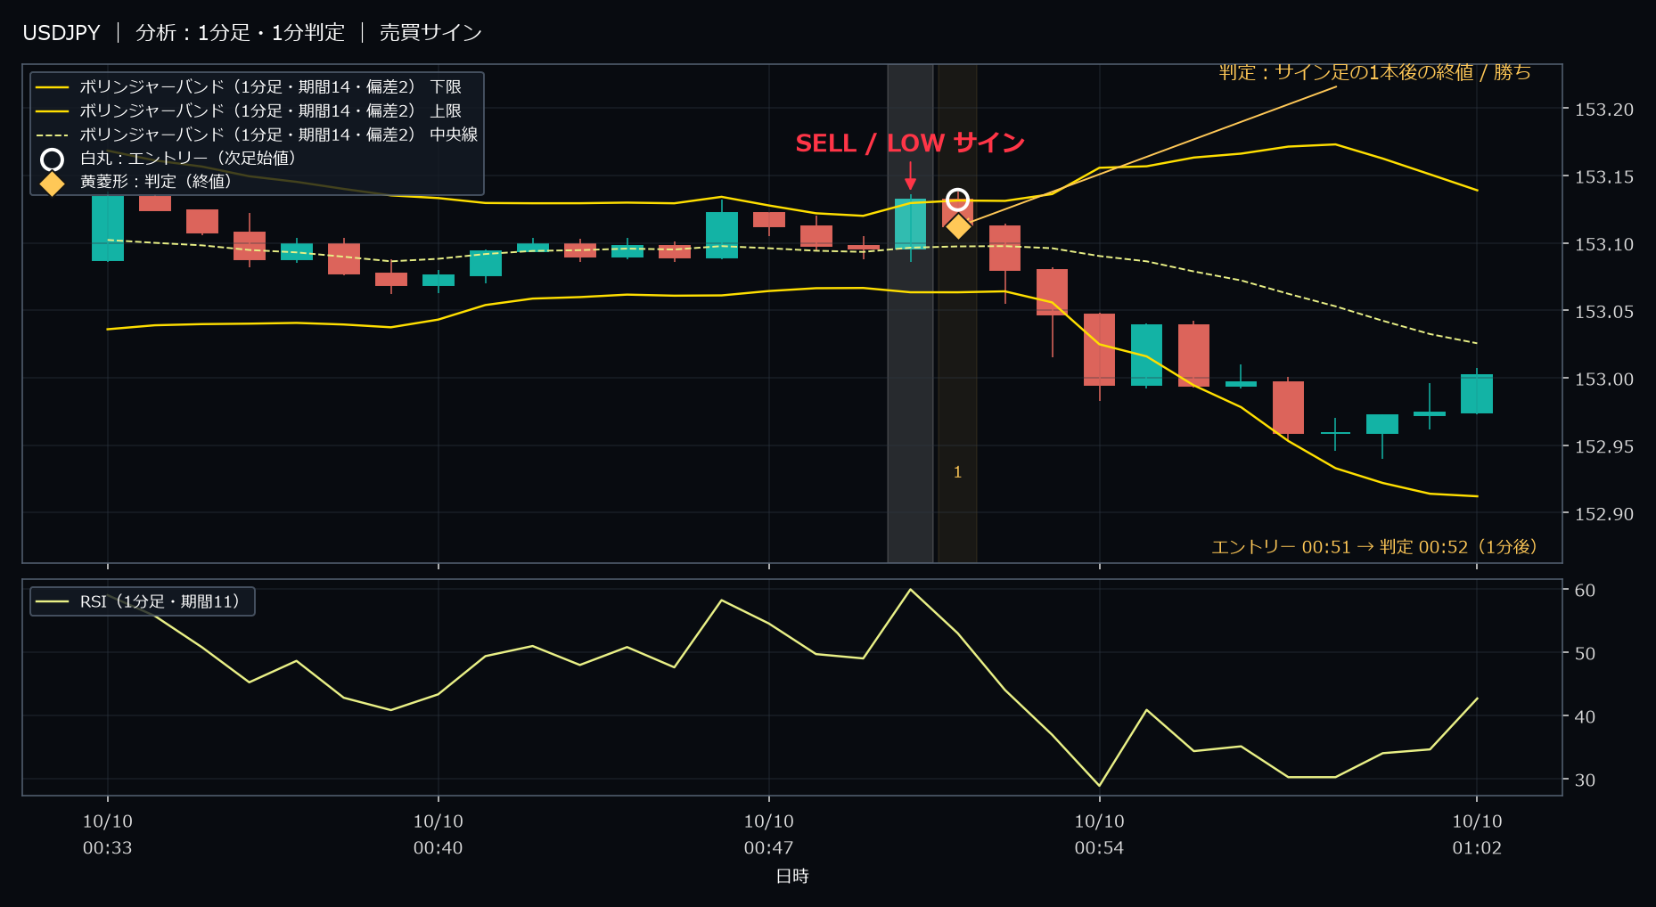Click the legend entry ending with '中央線'
This screenshot has height=907, width=1656.
257,135
